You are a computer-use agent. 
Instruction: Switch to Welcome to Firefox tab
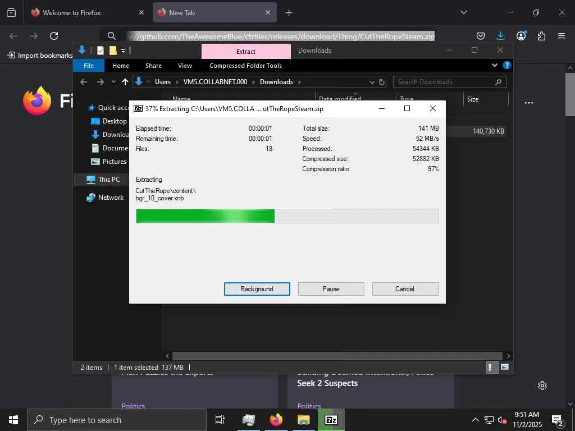[x=87, y=12]
